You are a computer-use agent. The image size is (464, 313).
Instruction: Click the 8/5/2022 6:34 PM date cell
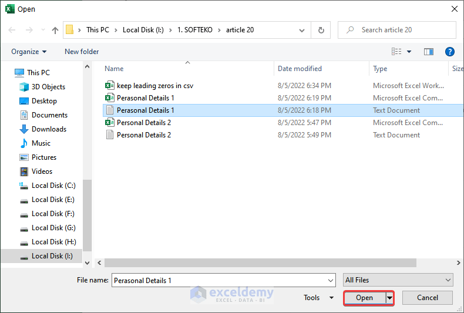304,86
